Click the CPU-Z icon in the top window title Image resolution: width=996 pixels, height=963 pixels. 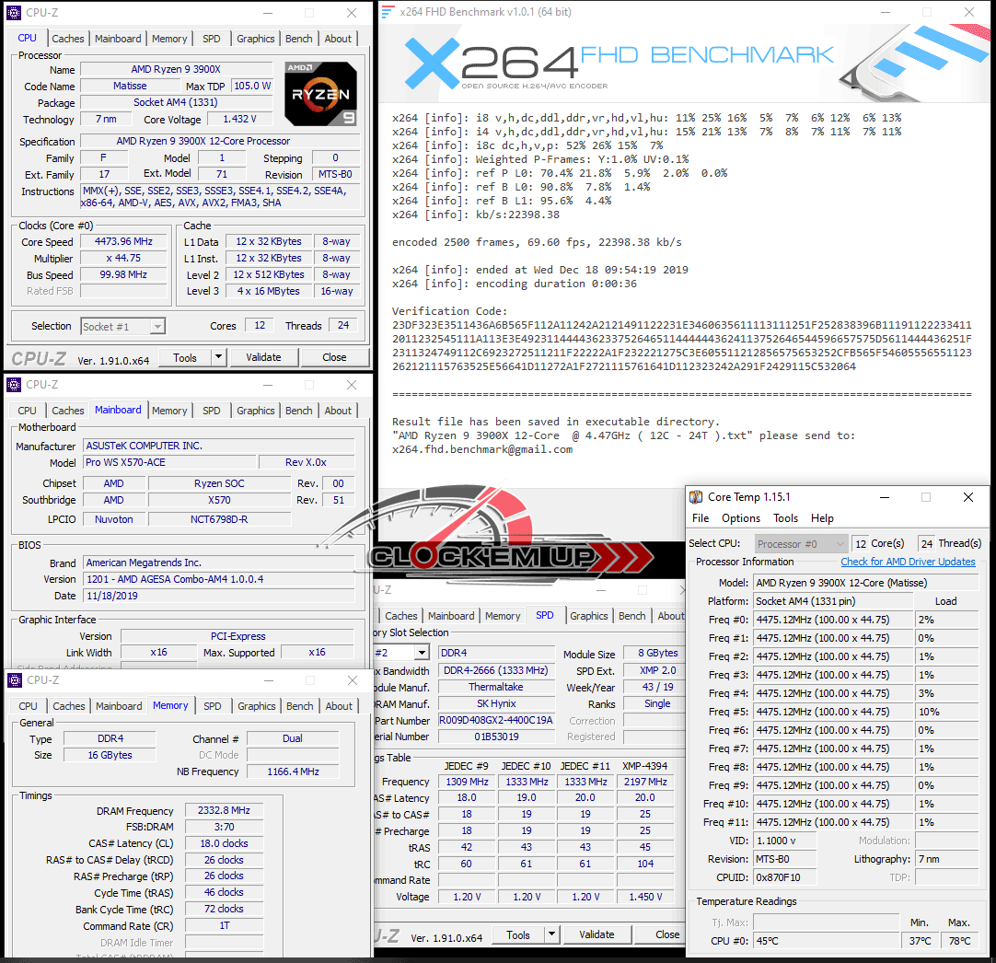point(15,13)
